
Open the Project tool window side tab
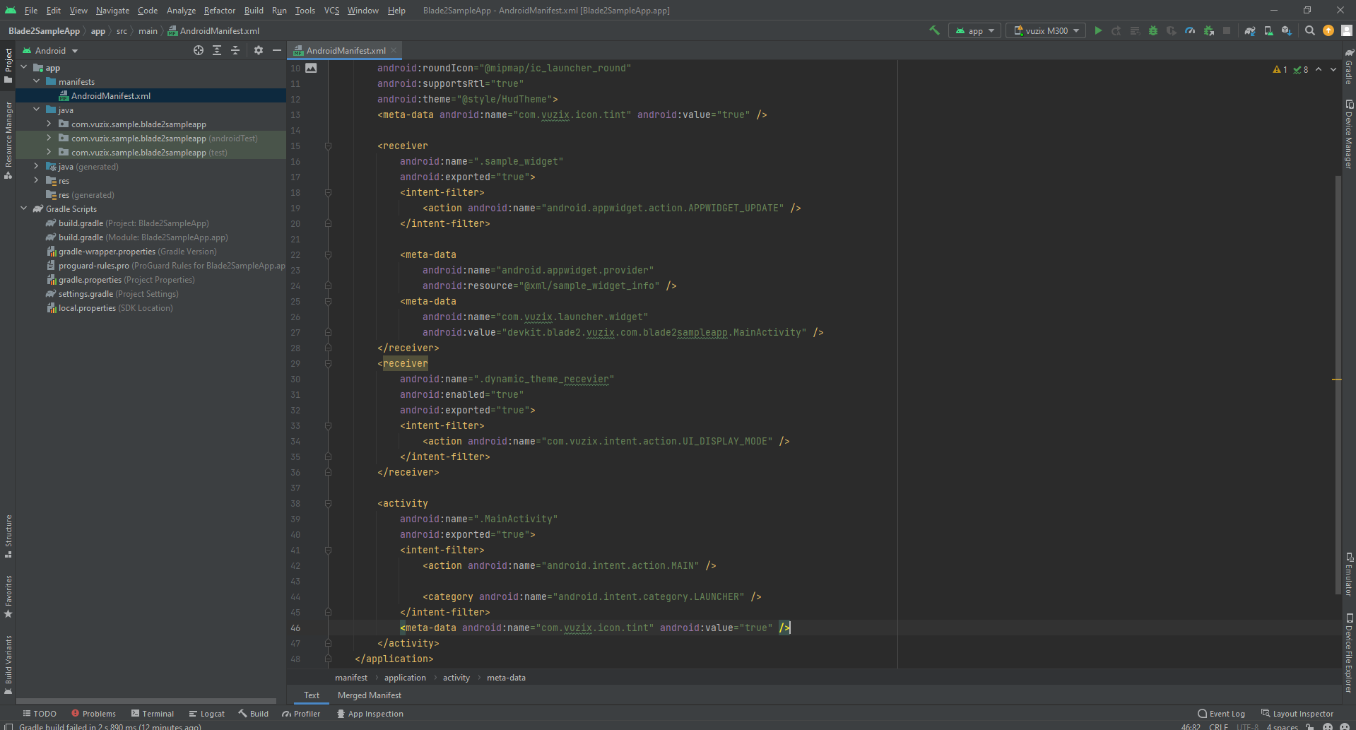click(x=8, y=65)
